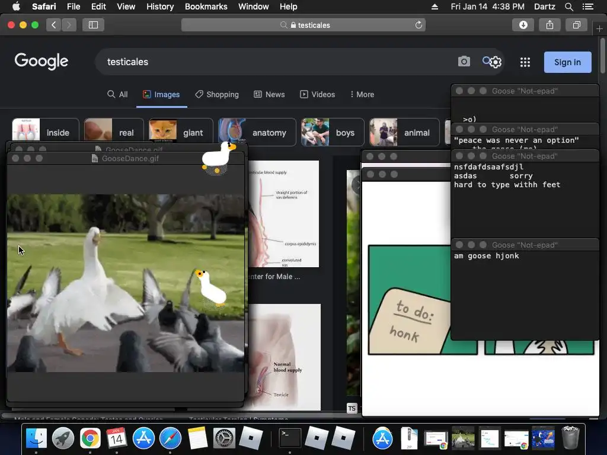Open the Safari downloads button

coord(523,25)
